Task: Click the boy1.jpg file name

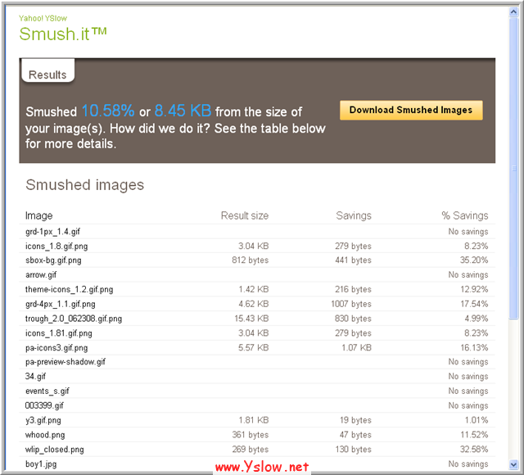Action: 41,464
